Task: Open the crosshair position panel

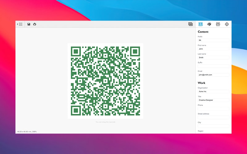Action: (x=227, y=24)
